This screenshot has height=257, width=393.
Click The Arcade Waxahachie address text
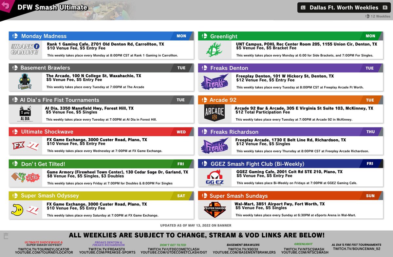[x=94, y=76]
